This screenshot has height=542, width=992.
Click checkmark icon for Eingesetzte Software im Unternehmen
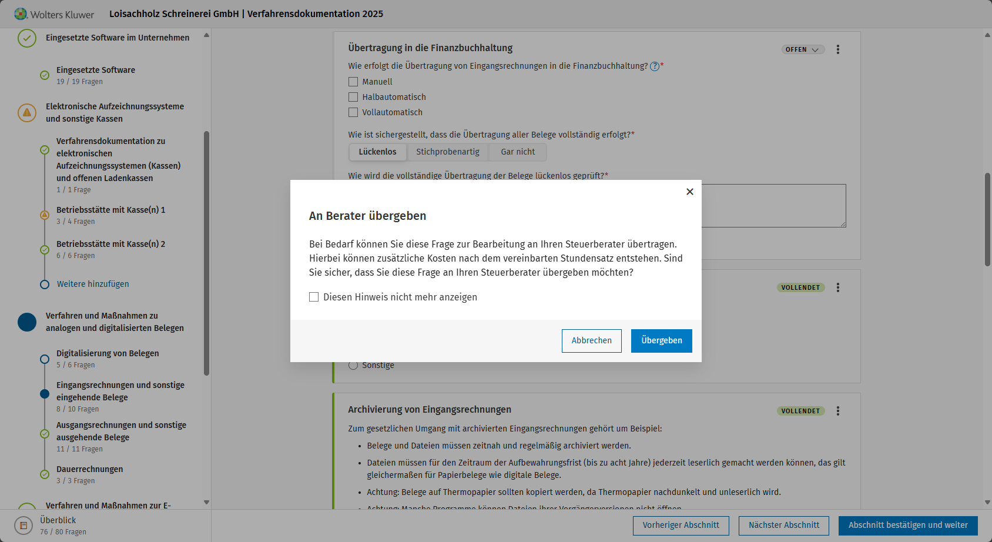pyautogui.click(x=27, y=38)
